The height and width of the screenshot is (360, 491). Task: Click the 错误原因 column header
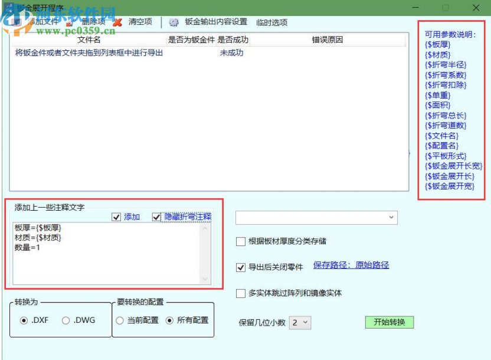(327, 40)
